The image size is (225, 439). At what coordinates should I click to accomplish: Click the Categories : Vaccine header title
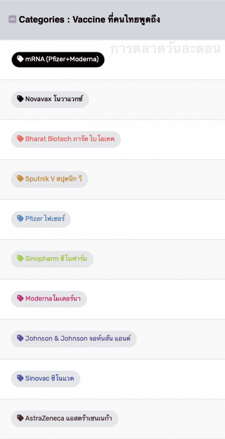(89, 20)
